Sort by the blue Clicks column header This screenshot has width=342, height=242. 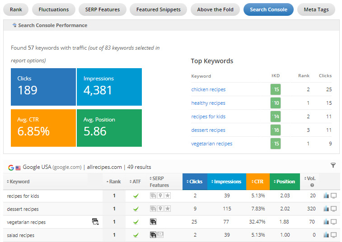click(194, 181)
